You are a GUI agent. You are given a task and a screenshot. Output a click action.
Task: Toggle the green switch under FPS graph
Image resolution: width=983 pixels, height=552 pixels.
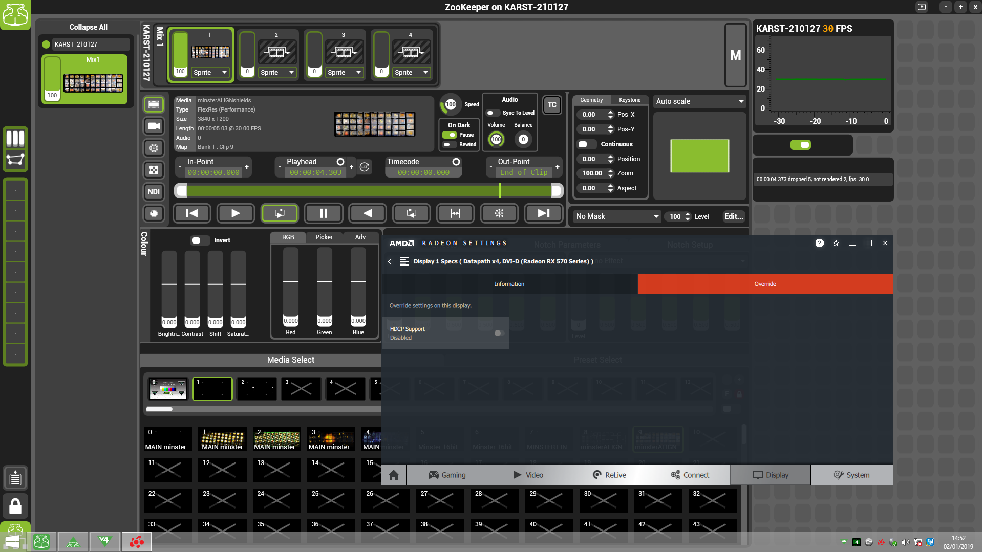point(801,145)
